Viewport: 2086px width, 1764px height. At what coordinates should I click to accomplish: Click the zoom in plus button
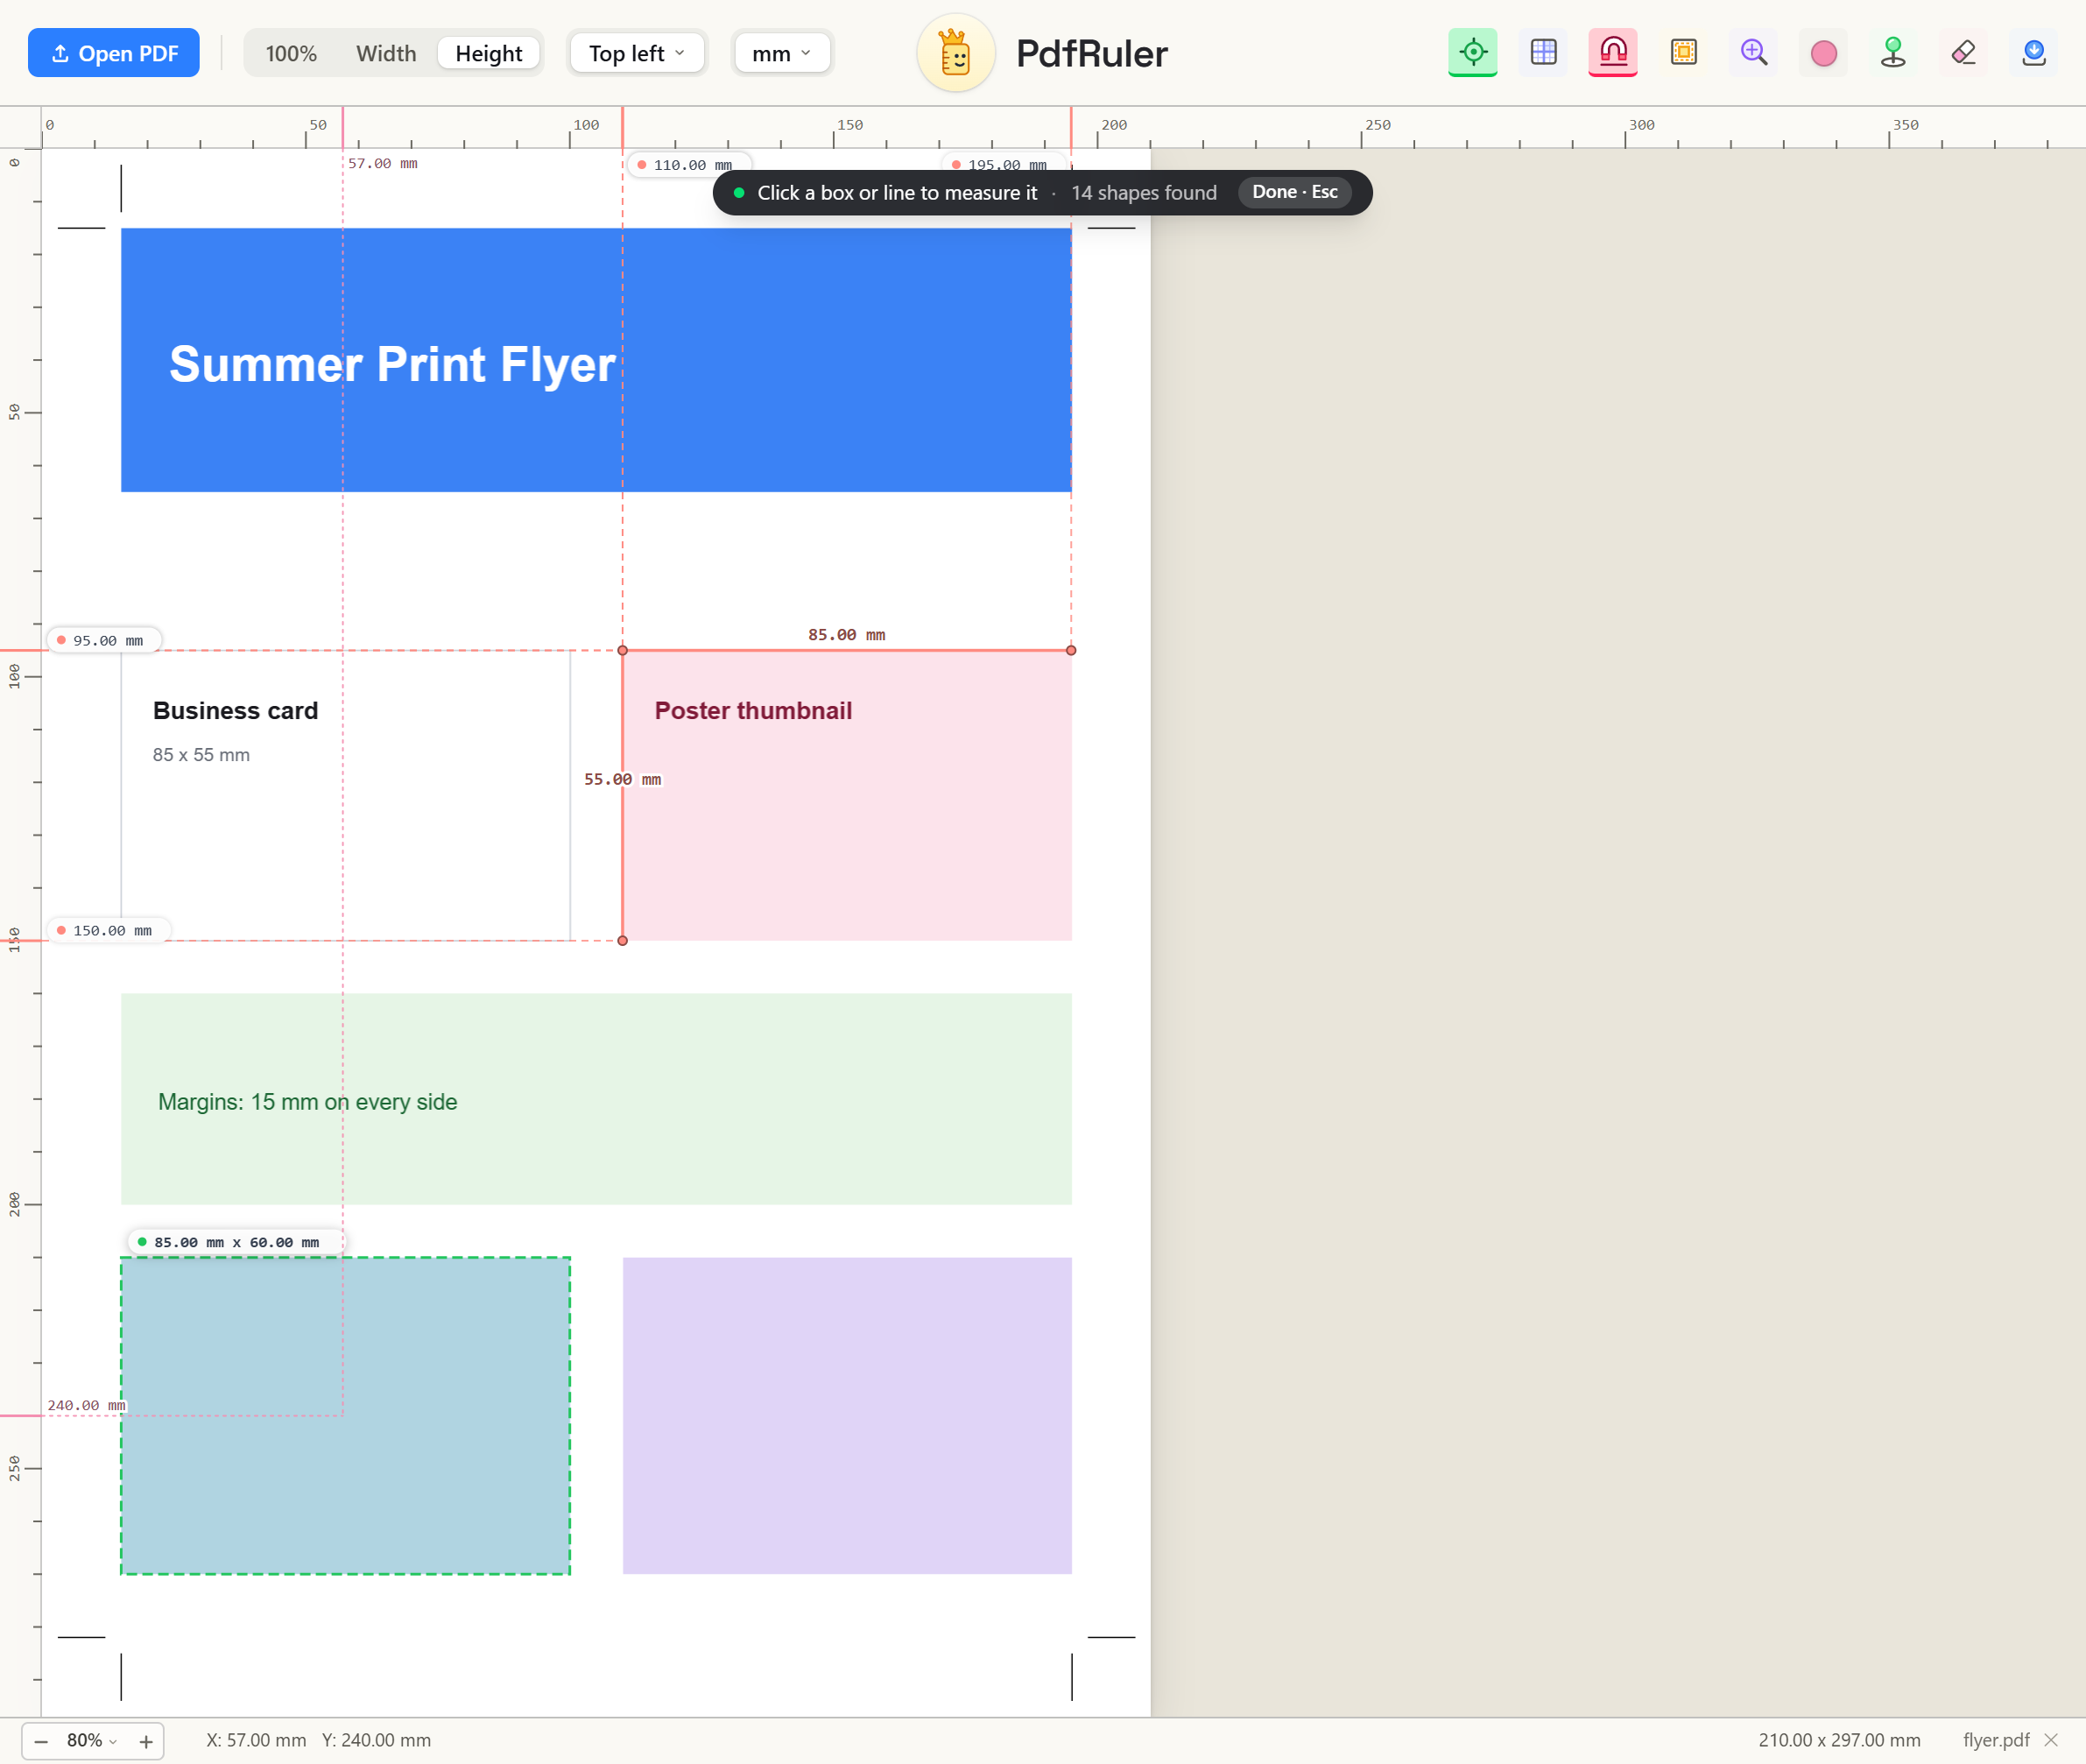146,1741
